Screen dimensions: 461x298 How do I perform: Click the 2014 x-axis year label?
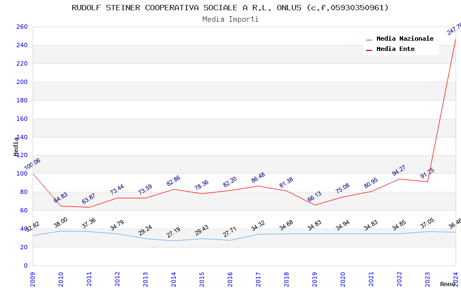[174, 279]
